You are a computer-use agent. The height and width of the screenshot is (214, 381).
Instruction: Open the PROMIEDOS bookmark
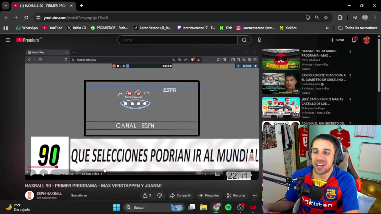109,28
